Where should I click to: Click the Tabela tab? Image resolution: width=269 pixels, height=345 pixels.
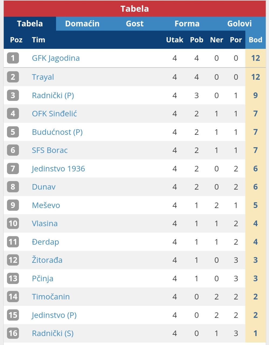[x=30, y=24]
